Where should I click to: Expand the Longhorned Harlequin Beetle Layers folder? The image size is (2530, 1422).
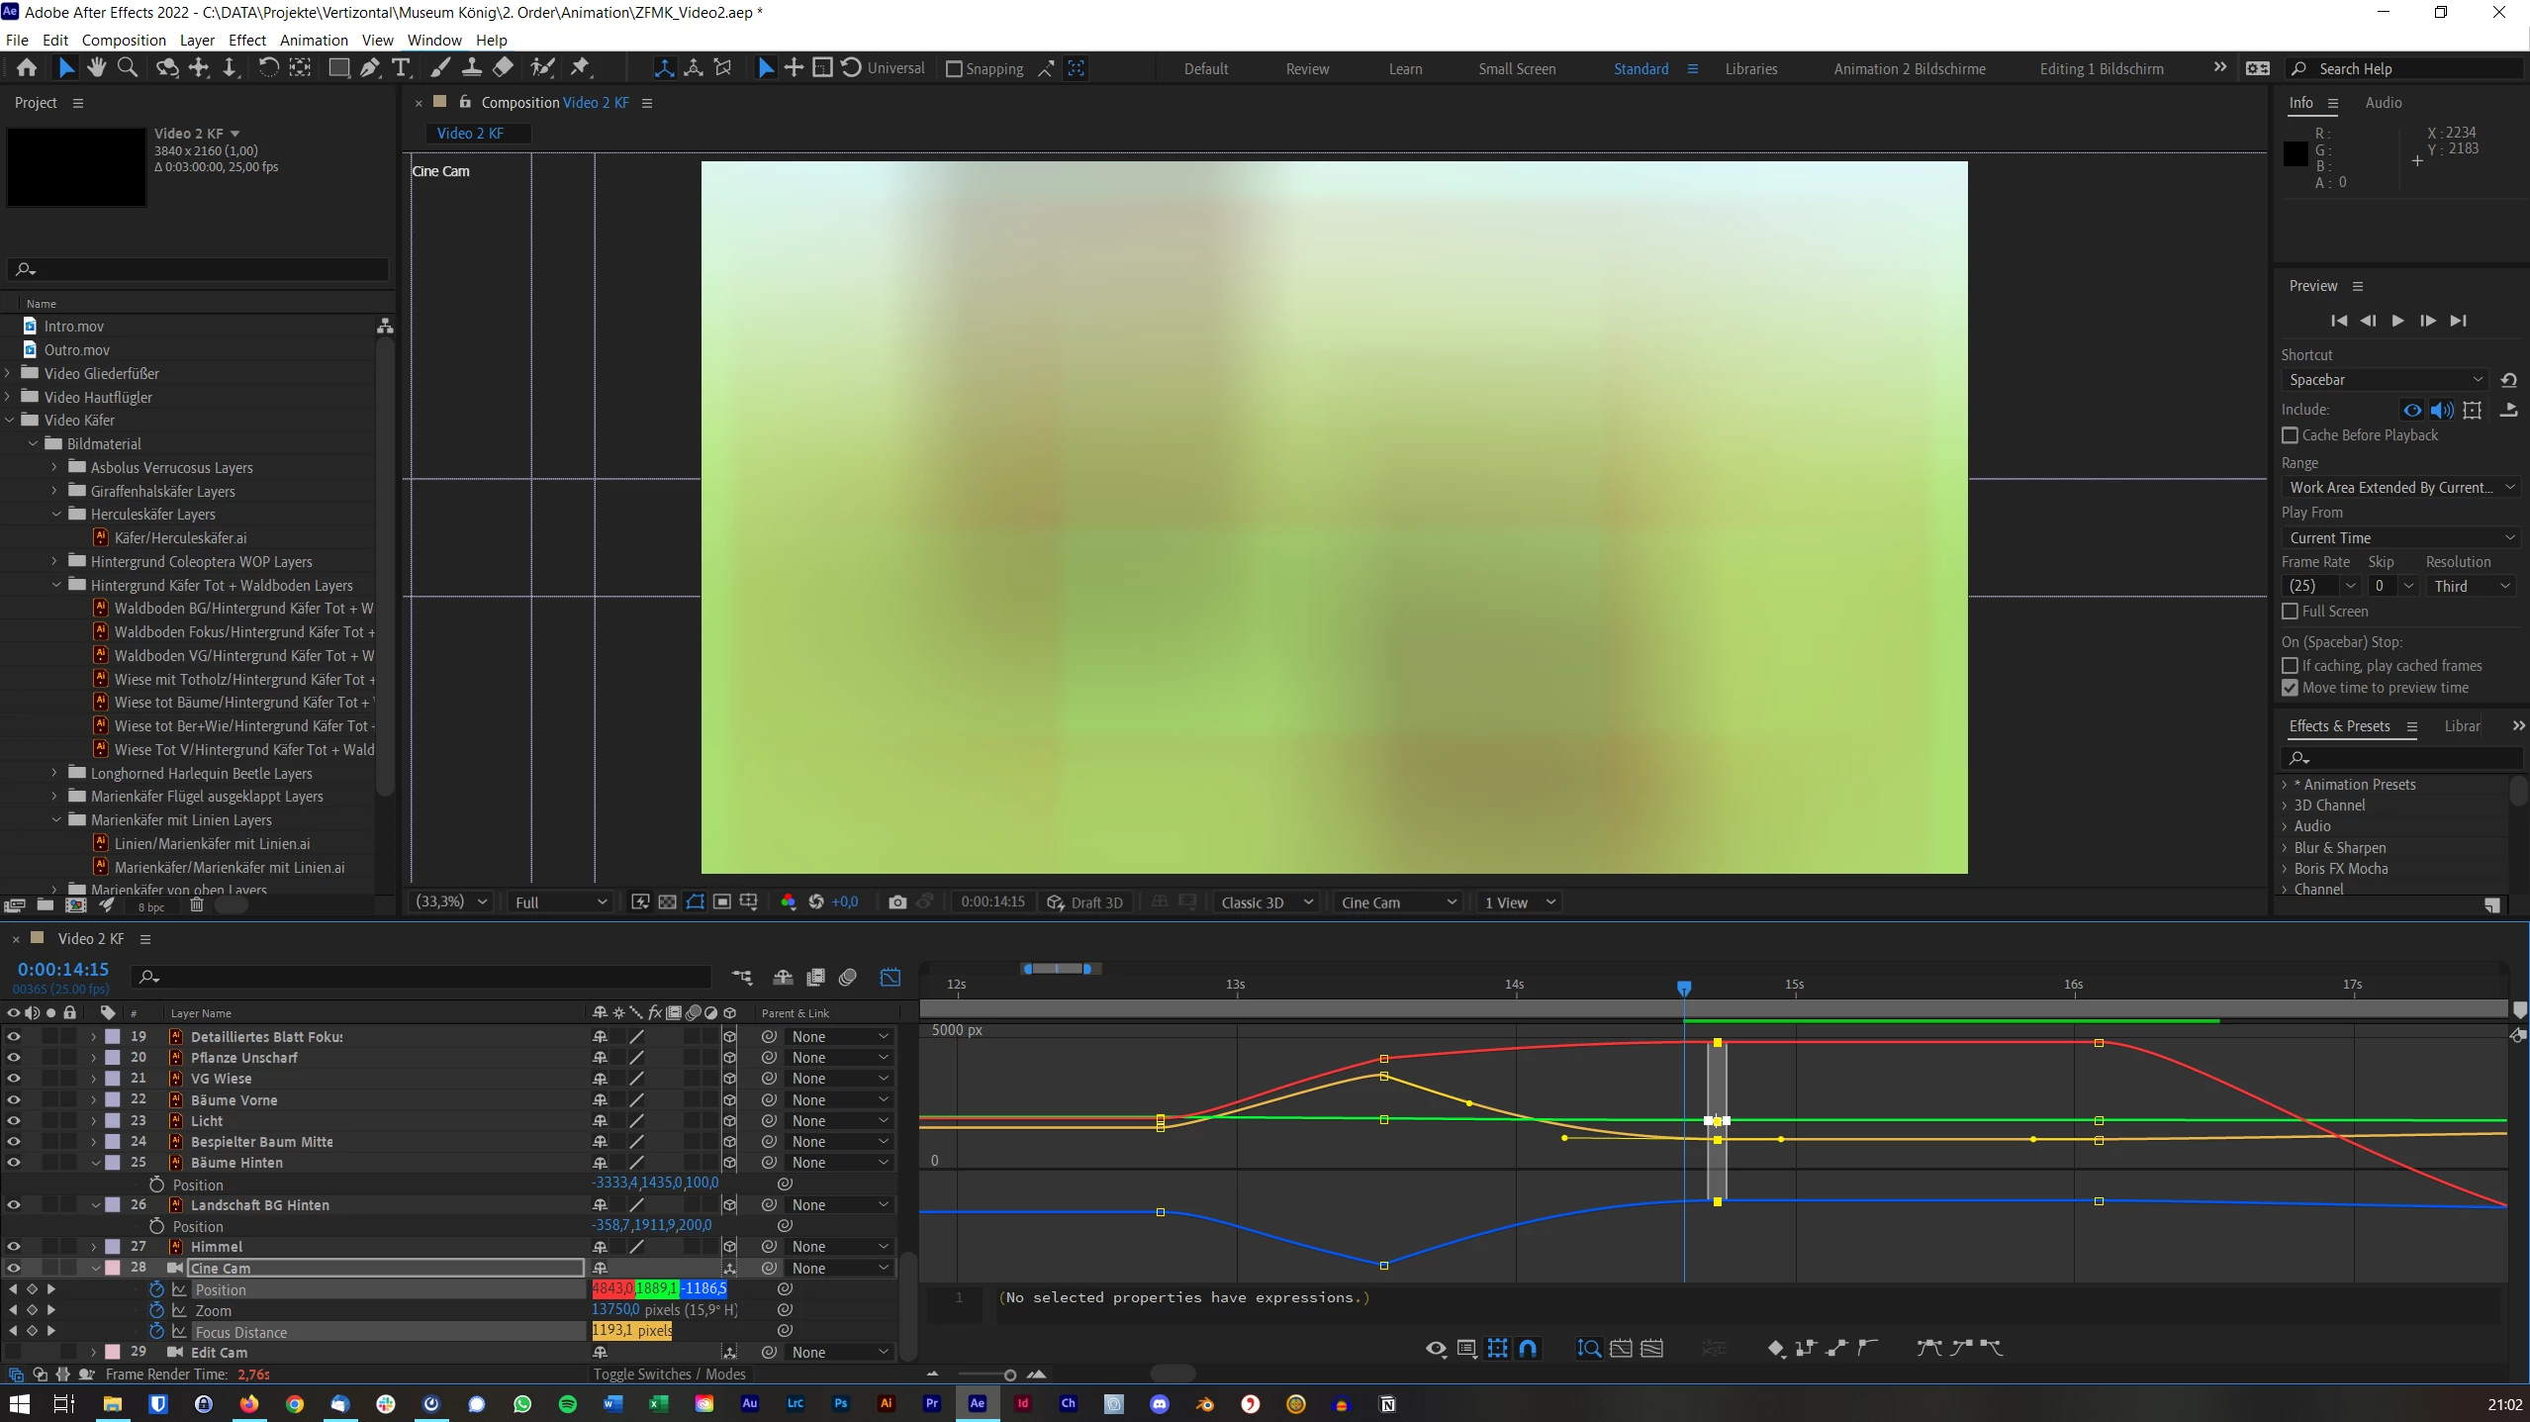[55, 773]
